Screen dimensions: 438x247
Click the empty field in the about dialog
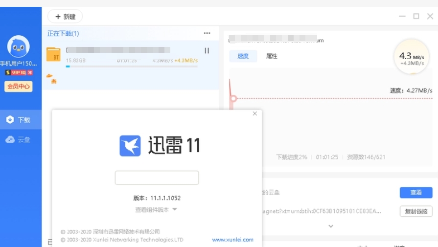pos(157,178)
